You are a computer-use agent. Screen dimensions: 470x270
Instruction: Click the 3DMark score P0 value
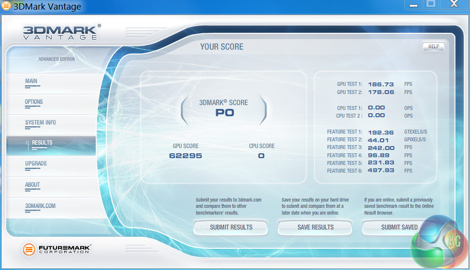point(225,113)
